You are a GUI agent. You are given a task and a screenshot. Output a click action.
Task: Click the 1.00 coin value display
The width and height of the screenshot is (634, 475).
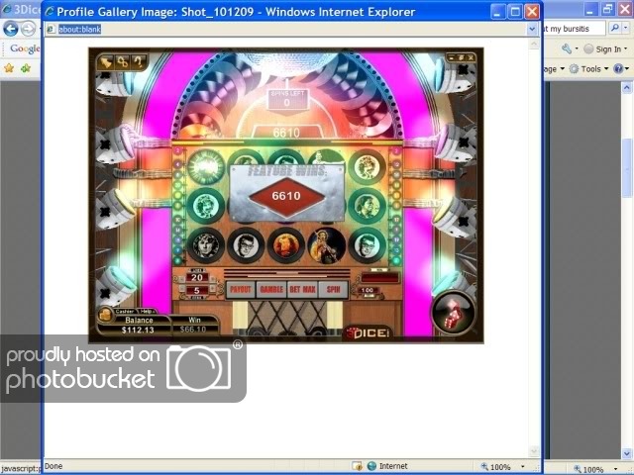coord(368,290)
